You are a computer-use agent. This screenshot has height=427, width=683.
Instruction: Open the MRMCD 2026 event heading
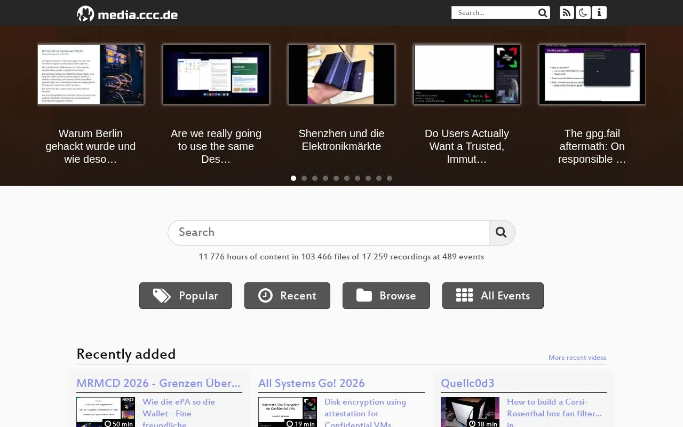(x=158, y=383)
